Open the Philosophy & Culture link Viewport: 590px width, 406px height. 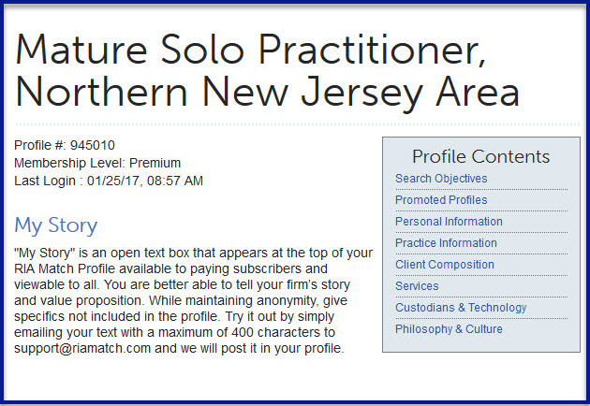449,329
